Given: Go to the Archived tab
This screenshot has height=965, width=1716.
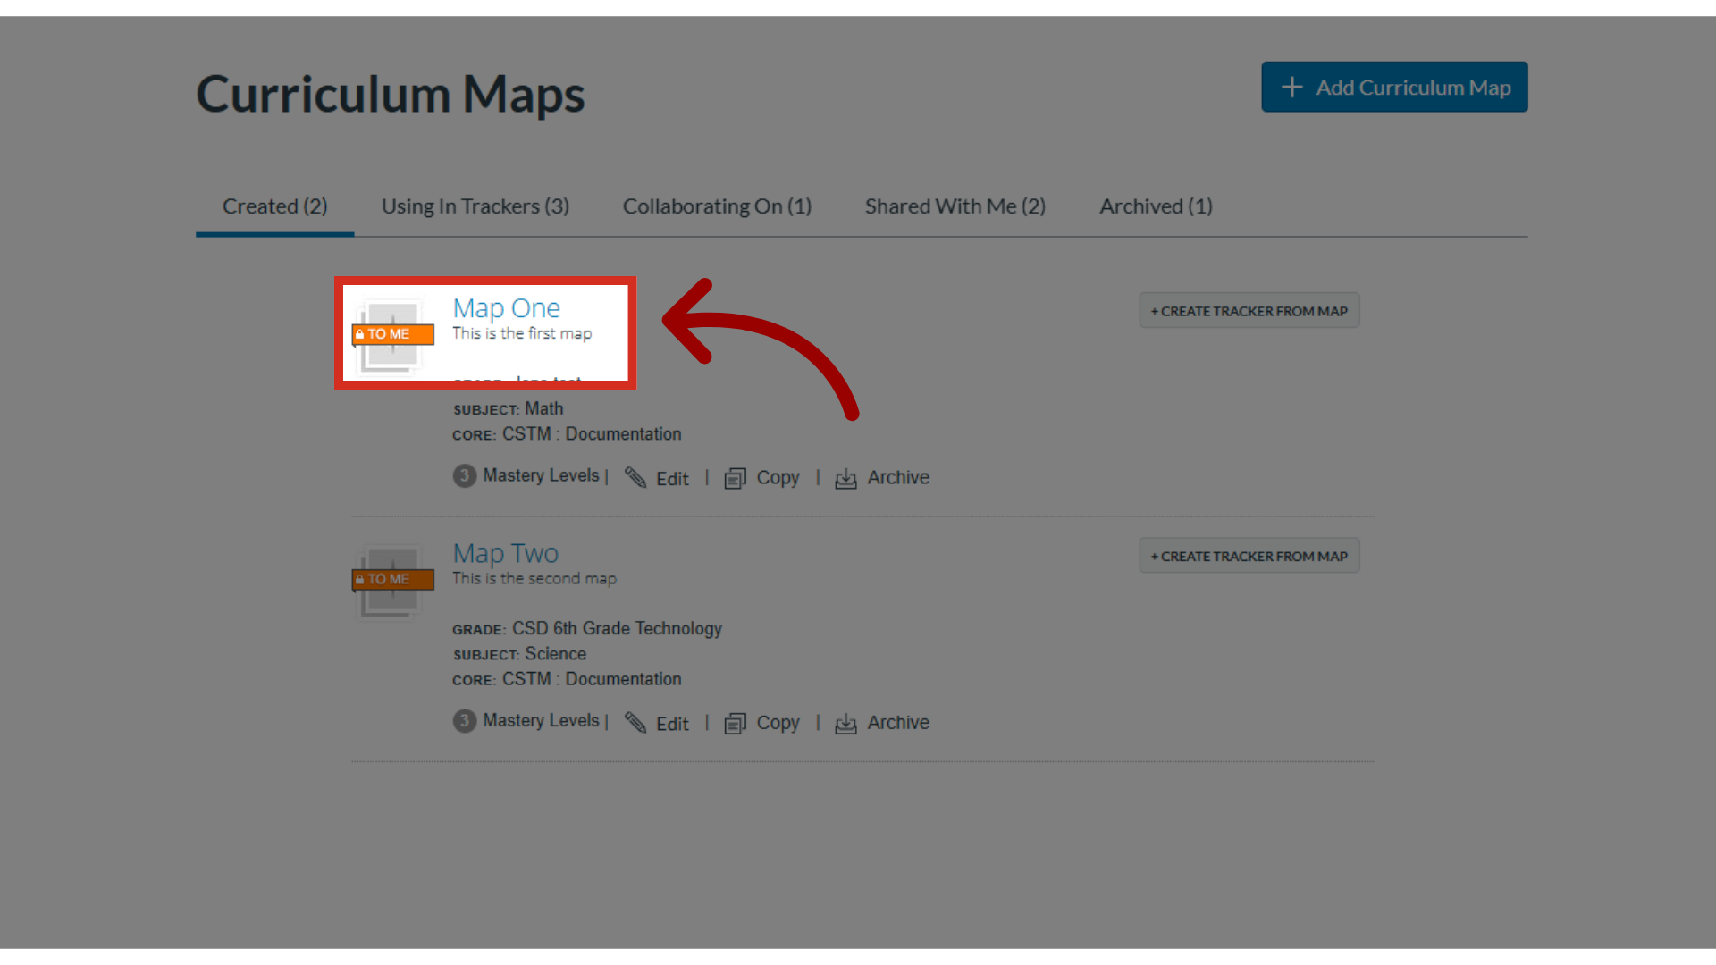Looking at the screenshot, I should [1156, 206].
